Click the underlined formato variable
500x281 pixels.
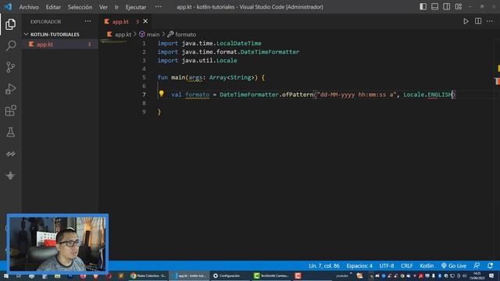coord(198,94)
